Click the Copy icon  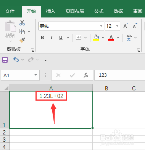click(x=22, y=32)
